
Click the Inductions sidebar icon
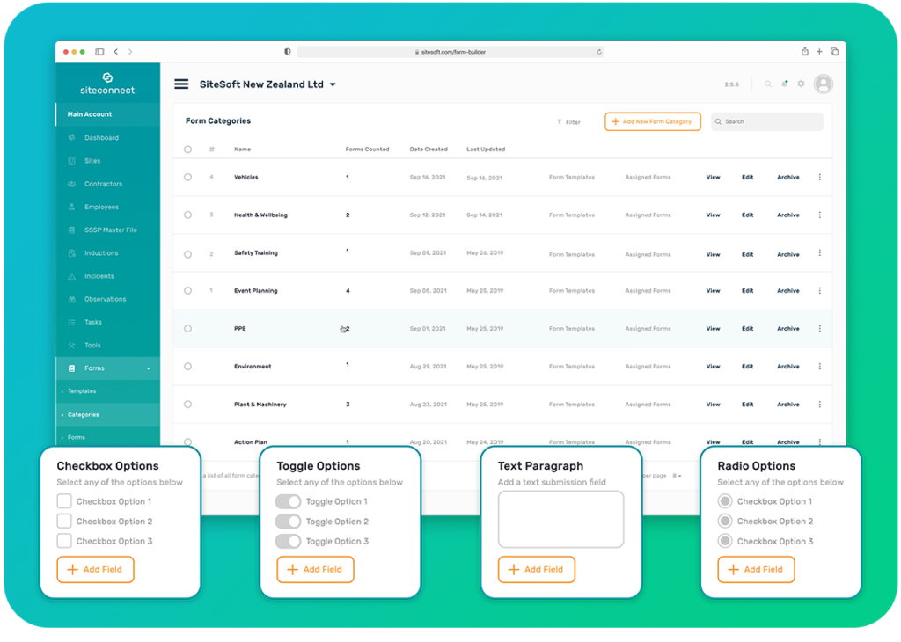click(x=72, y=253)
